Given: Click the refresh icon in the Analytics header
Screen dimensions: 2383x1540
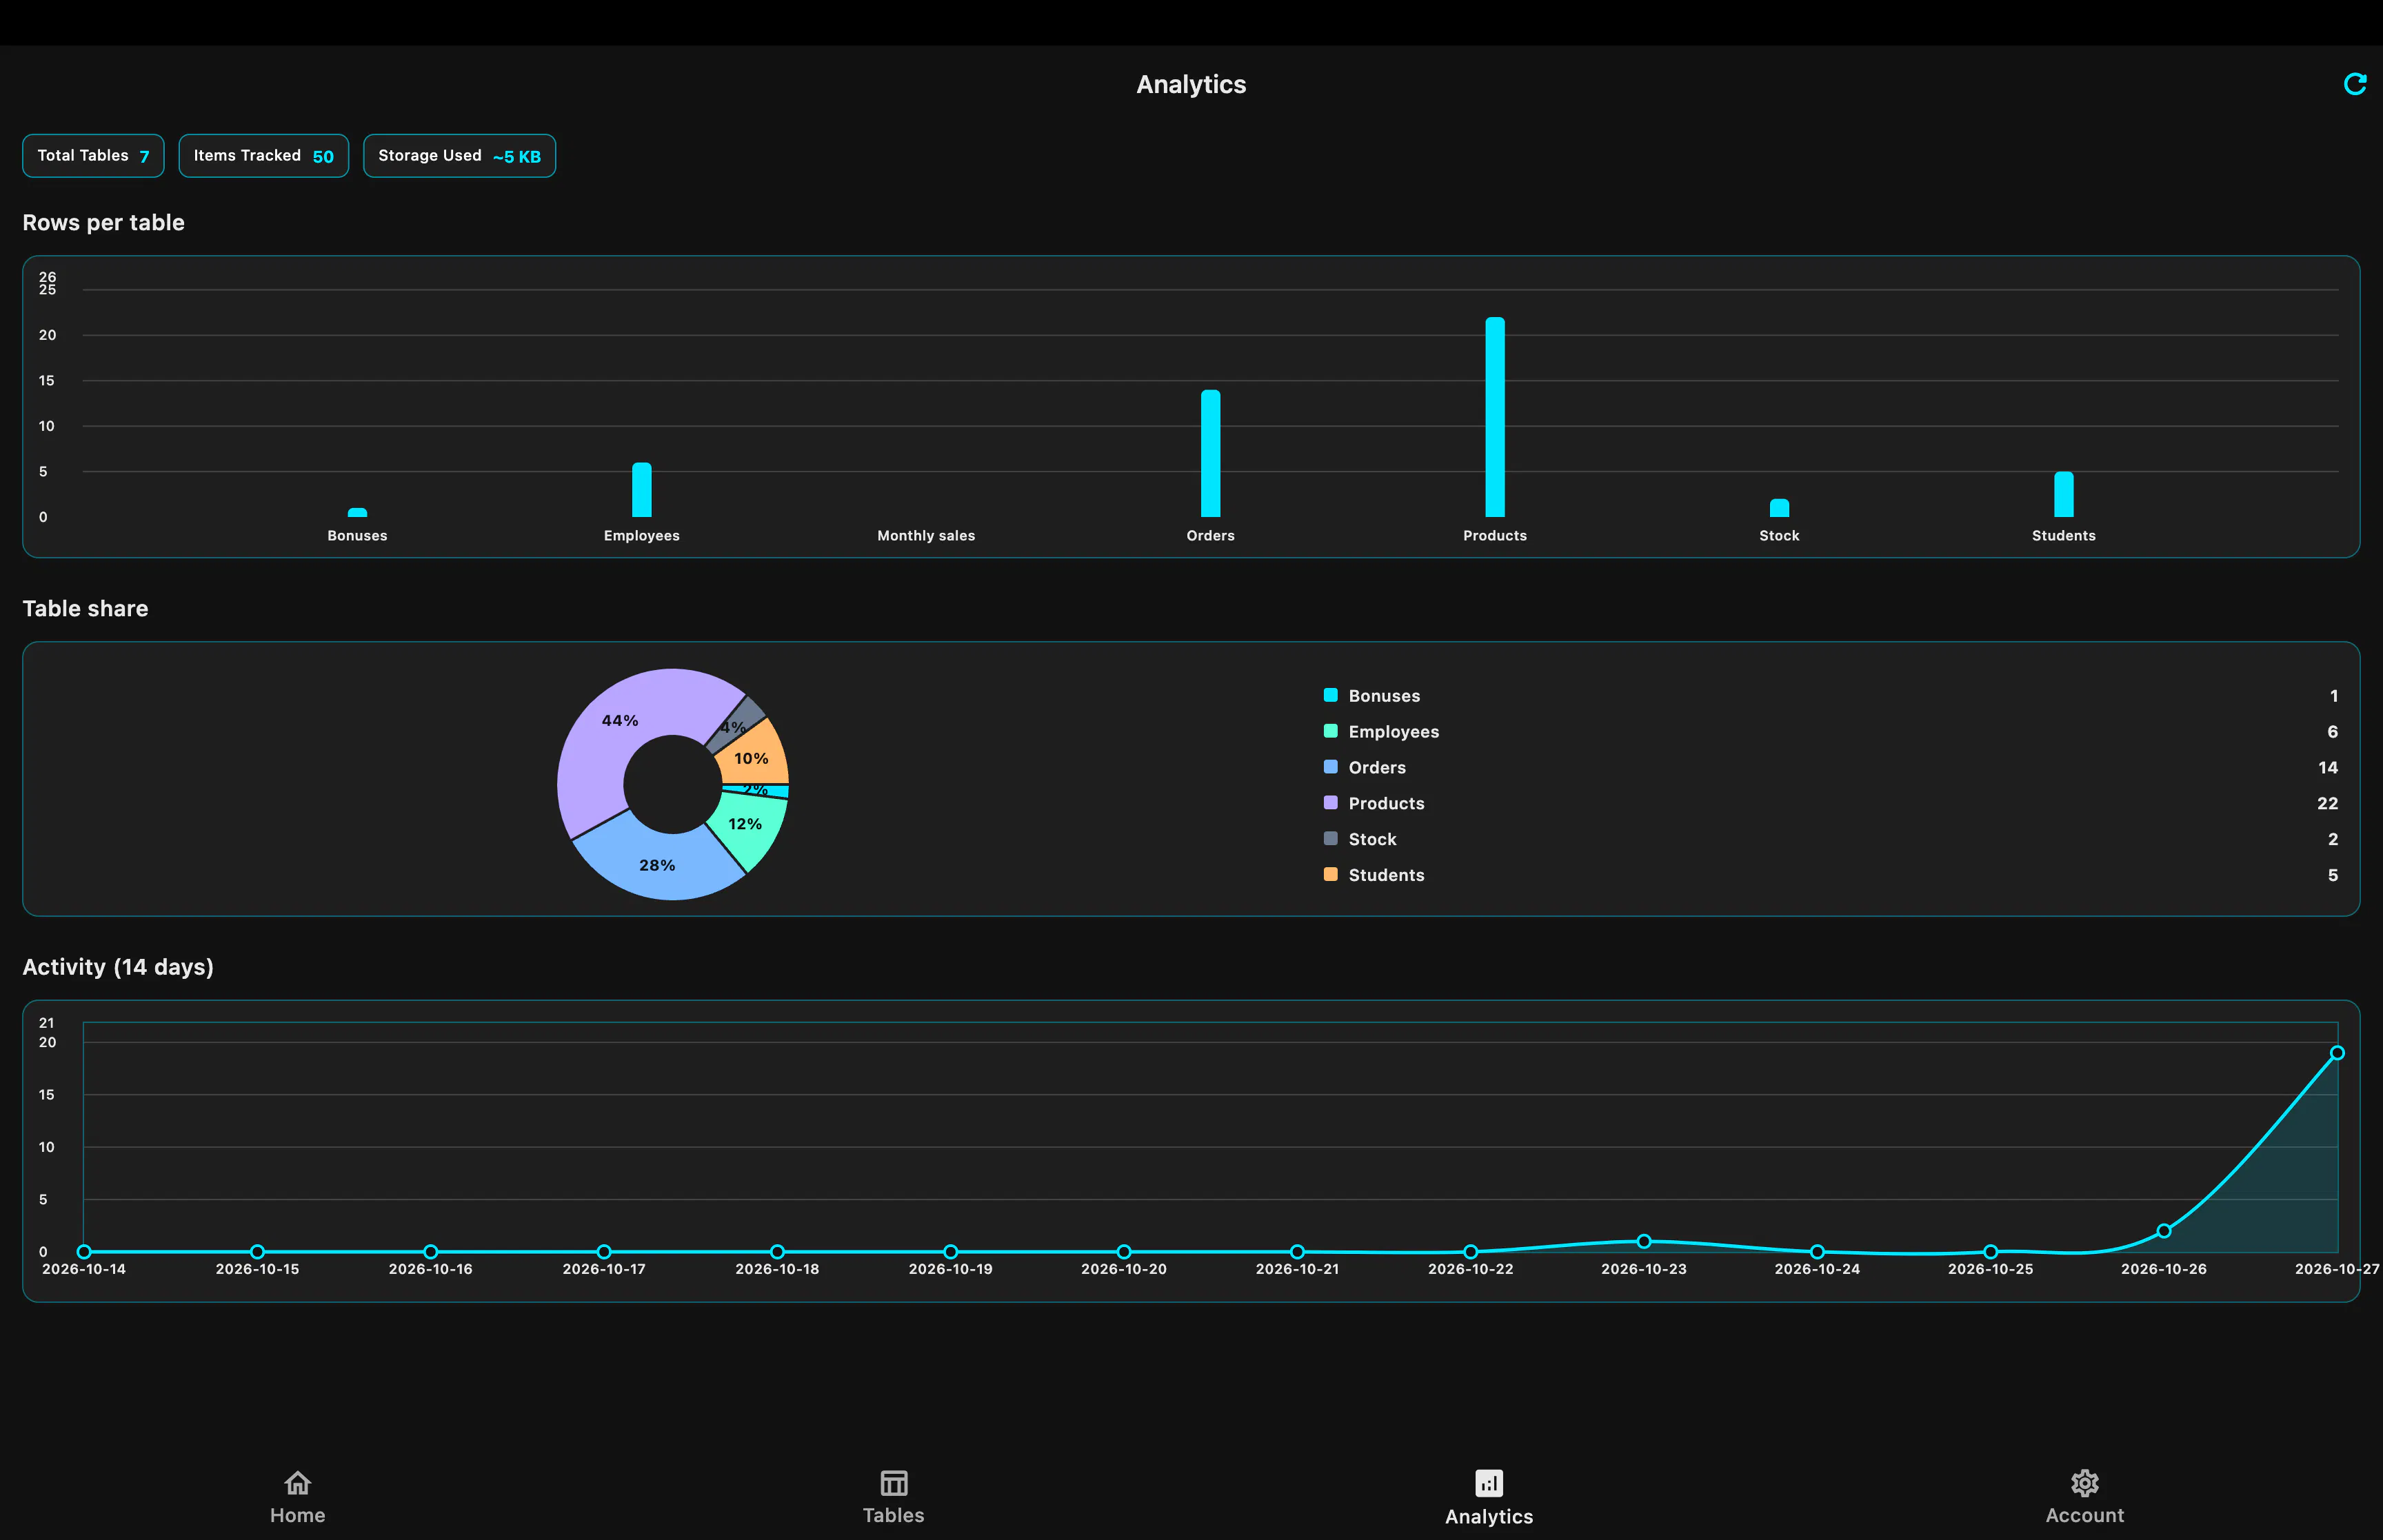Looking at the screenshot, I should point(2354,84).
